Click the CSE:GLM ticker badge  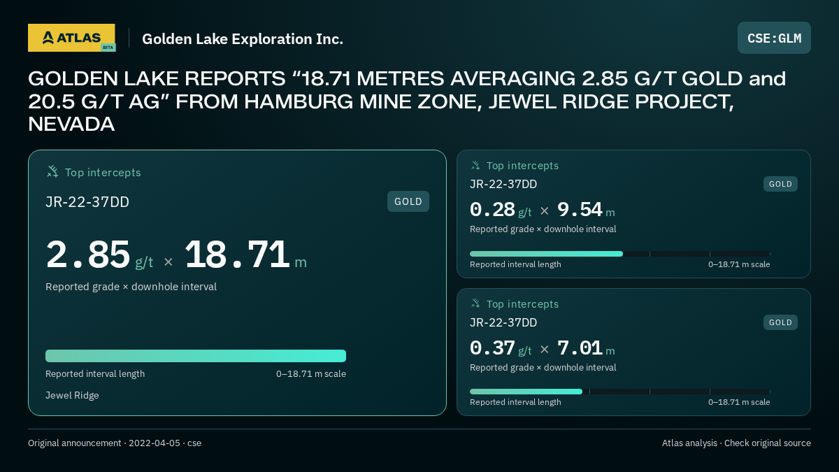774,38
